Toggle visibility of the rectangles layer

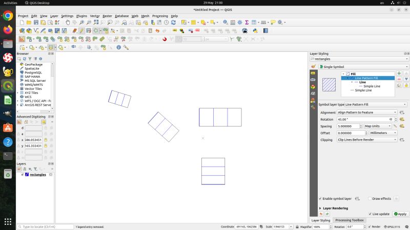[x=22, y=175]
